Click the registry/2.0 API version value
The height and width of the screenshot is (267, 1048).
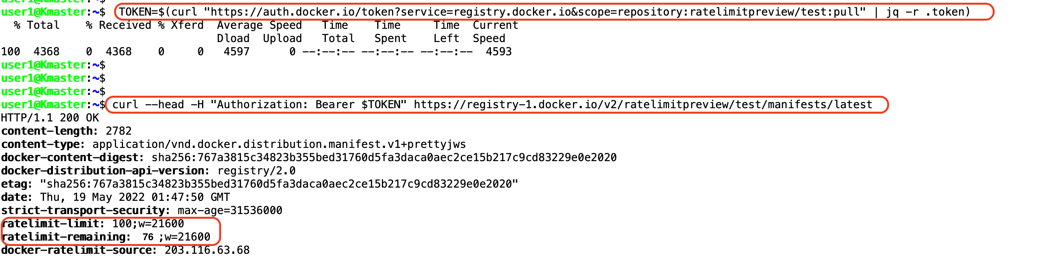(256, 171)
